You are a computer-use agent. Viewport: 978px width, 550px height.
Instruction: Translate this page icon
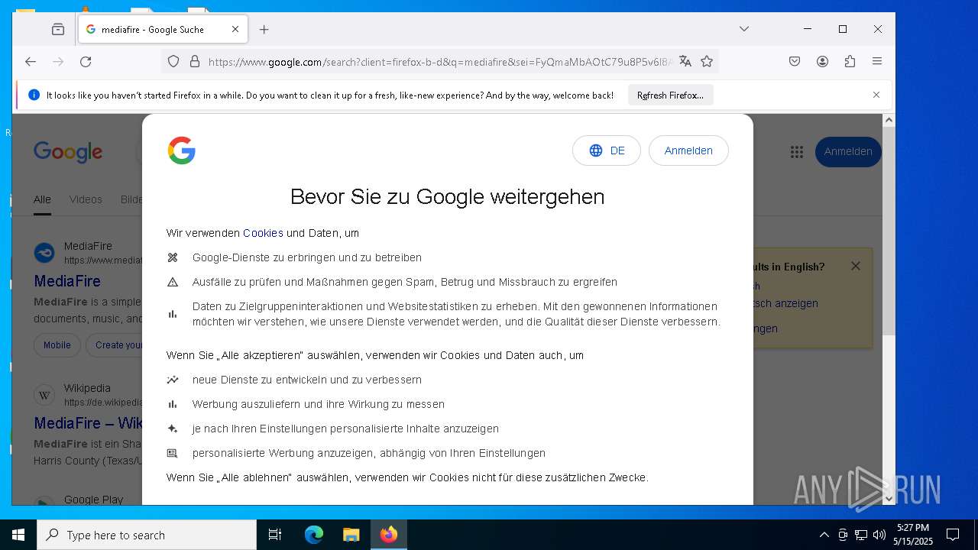[x=685, y=61]
